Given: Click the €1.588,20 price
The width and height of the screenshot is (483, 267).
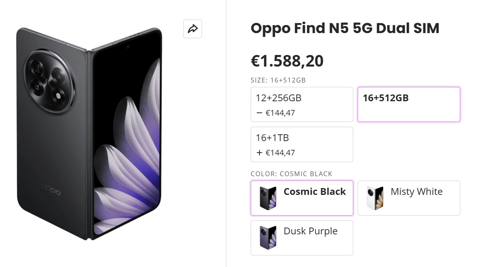Looking at the screenshot, I should (287, 61).
